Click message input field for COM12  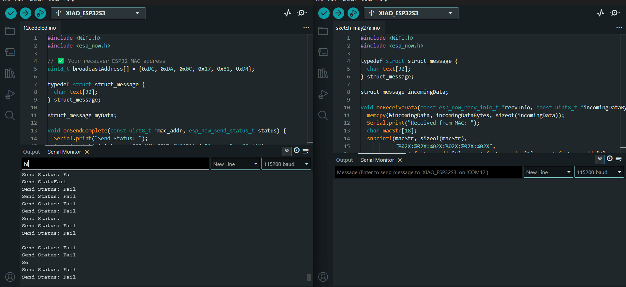tap(428, 172)
